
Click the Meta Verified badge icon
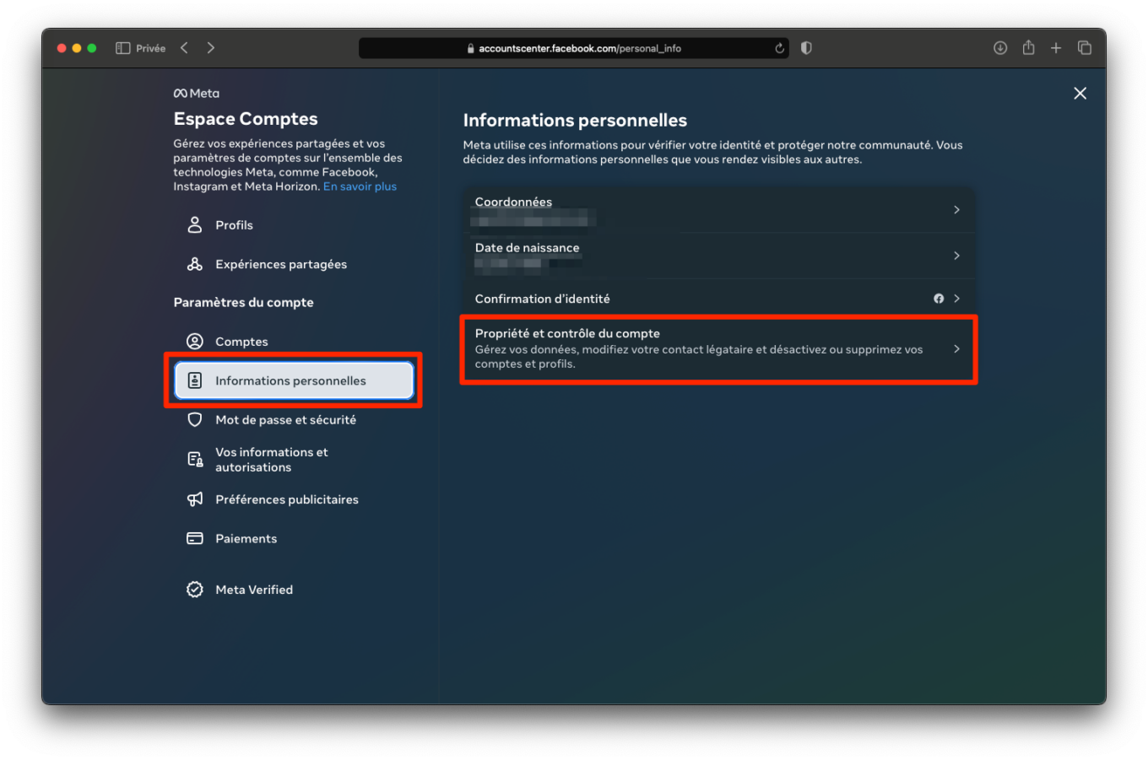(195, 590)
